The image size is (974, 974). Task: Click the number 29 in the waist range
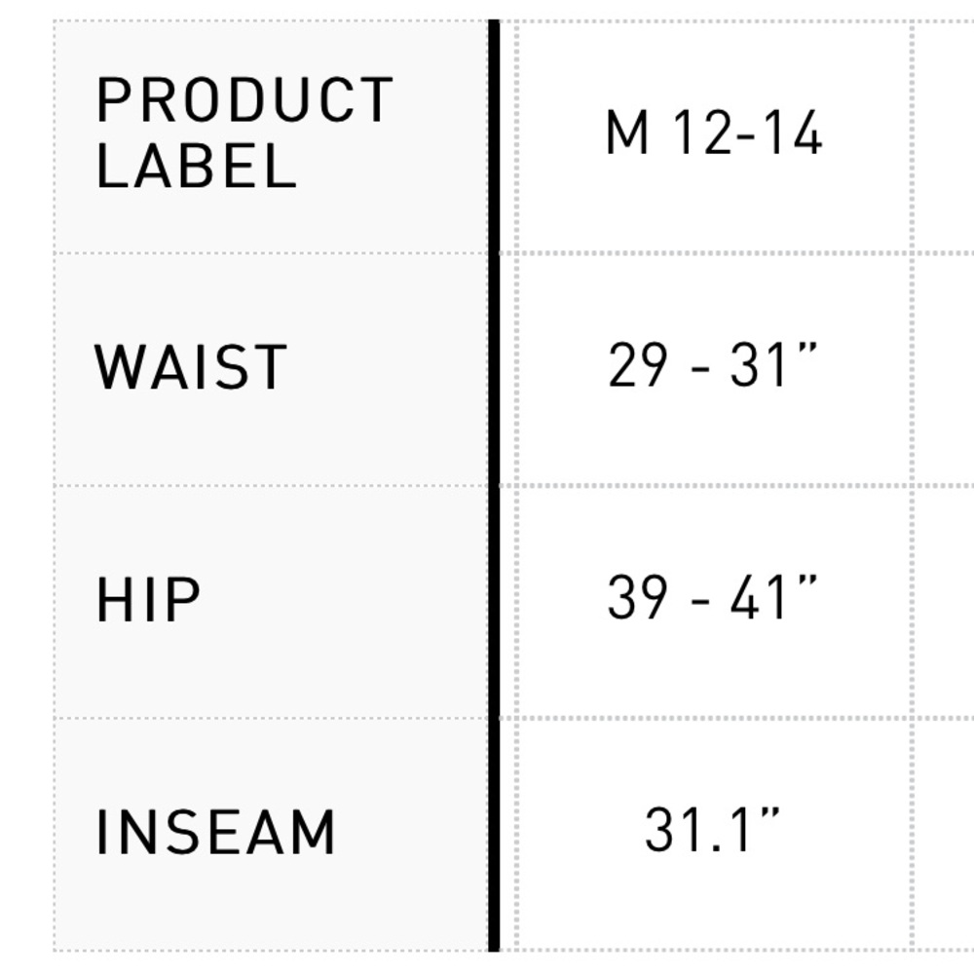638,364
